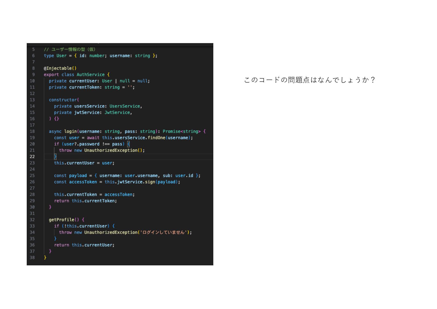
Task: Click line number 32 in the gutter
Action: coord(32,220)
